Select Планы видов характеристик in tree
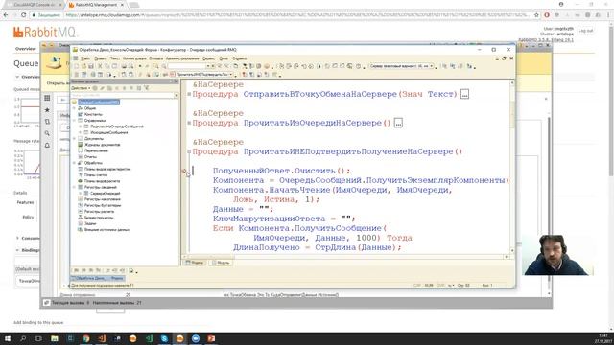Viewport: 614px width, 345px height. click(107, 169)
